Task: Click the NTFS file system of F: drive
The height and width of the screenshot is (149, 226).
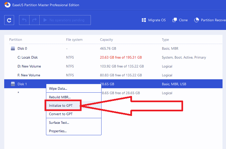Action: tap(70, 75)
